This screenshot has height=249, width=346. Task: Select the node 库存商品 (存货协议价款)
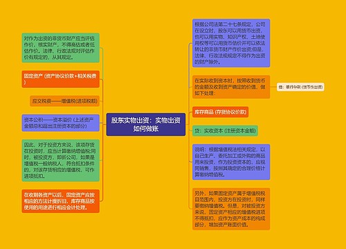coord(221,112)
